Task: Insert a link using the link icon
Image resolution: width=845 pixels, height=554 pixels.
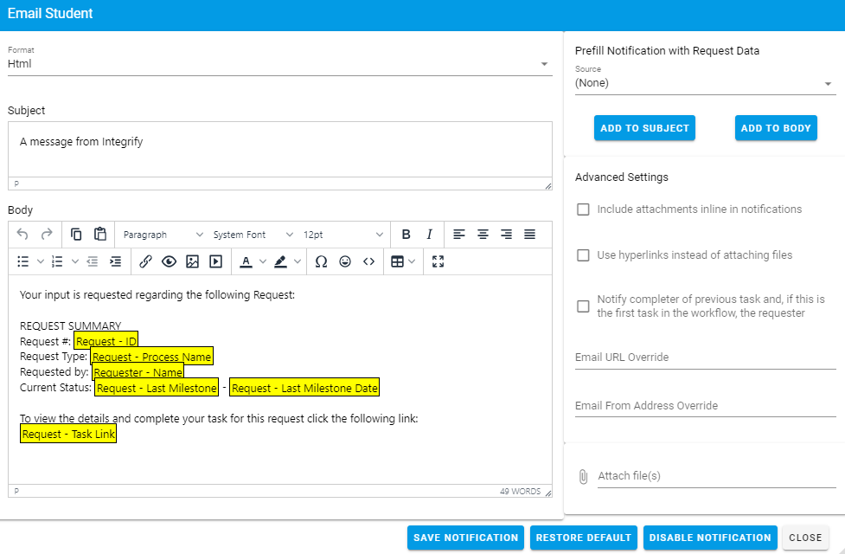Action: click(x=145, y=261)
